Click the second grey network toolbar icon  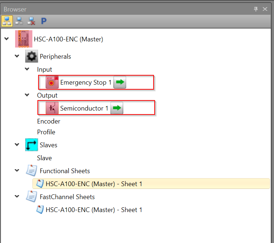(19, 21)
